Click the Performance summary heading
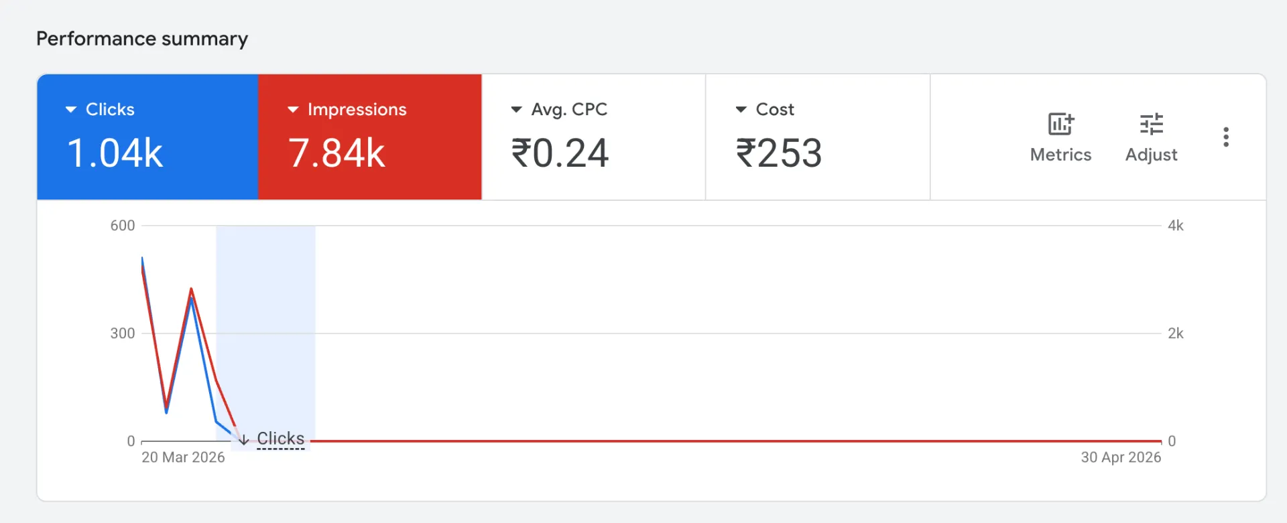Screen dimensions: 1287x523 (142, 39)
